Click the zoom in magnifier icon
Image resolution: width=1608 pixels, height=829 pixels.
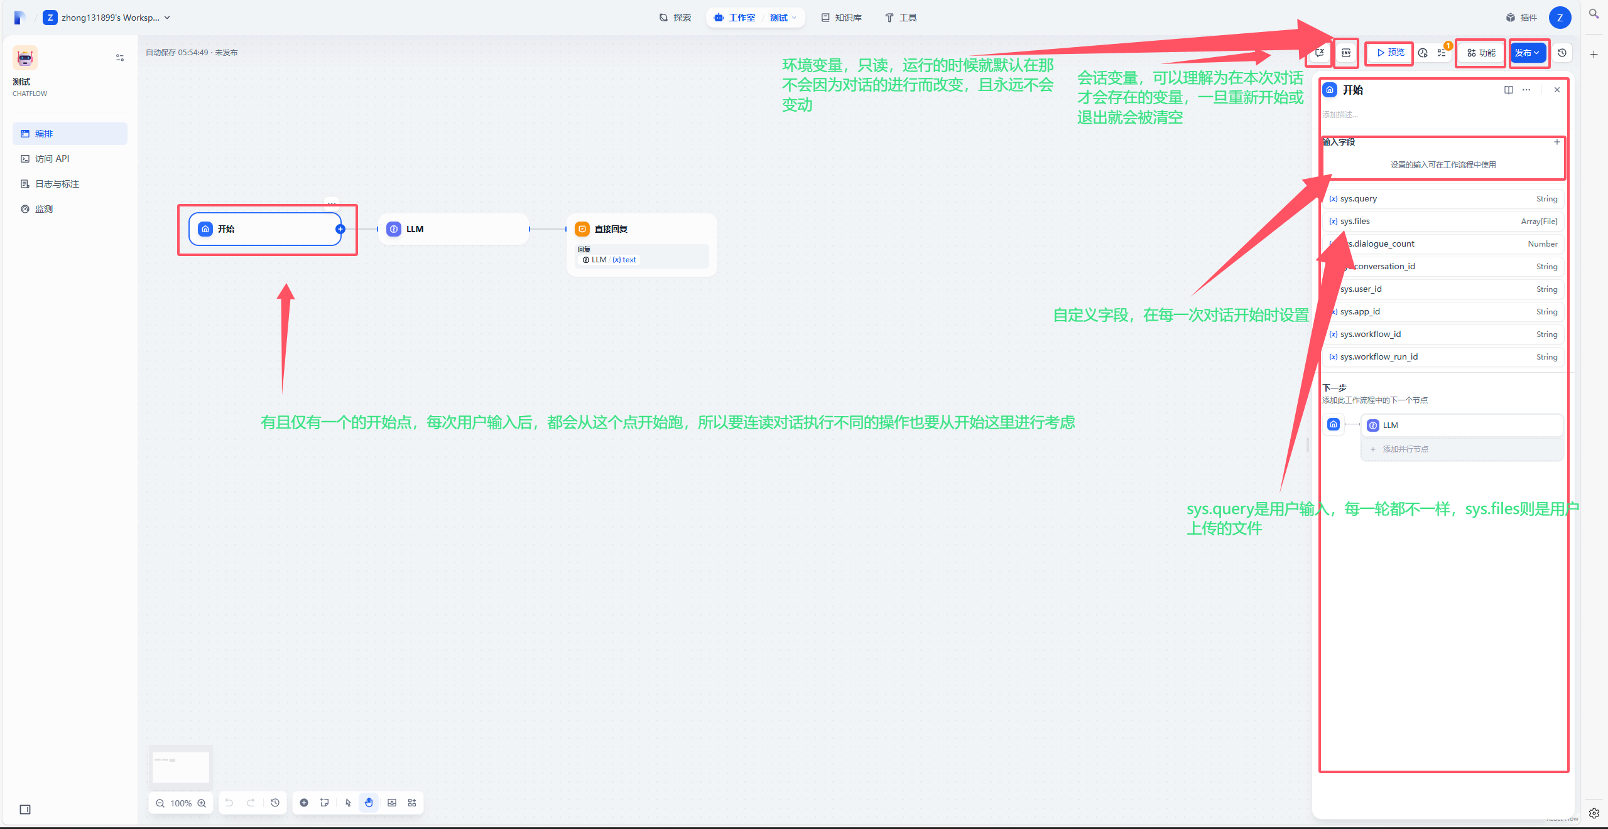[202, 803]
